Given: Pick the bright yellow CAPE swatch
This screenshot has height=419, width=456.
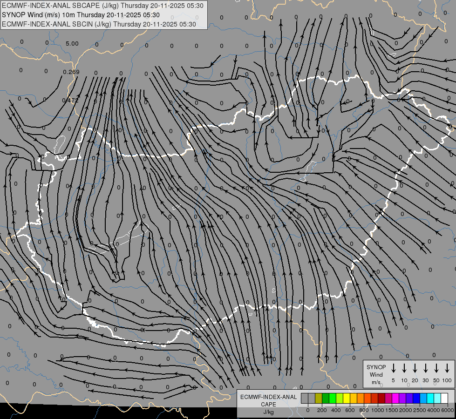Looking at the screenshot, I should click(x=347, y=398).
